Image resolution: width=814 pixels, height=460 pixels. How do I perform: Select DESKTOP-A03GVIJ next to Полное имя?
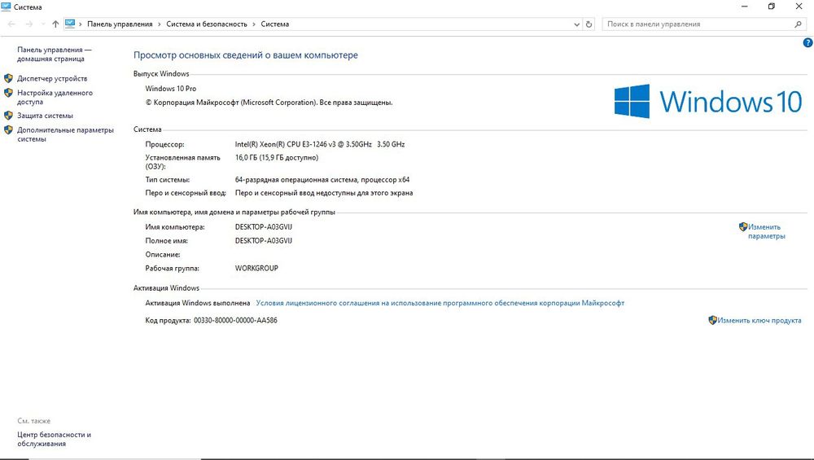[264, 241]
